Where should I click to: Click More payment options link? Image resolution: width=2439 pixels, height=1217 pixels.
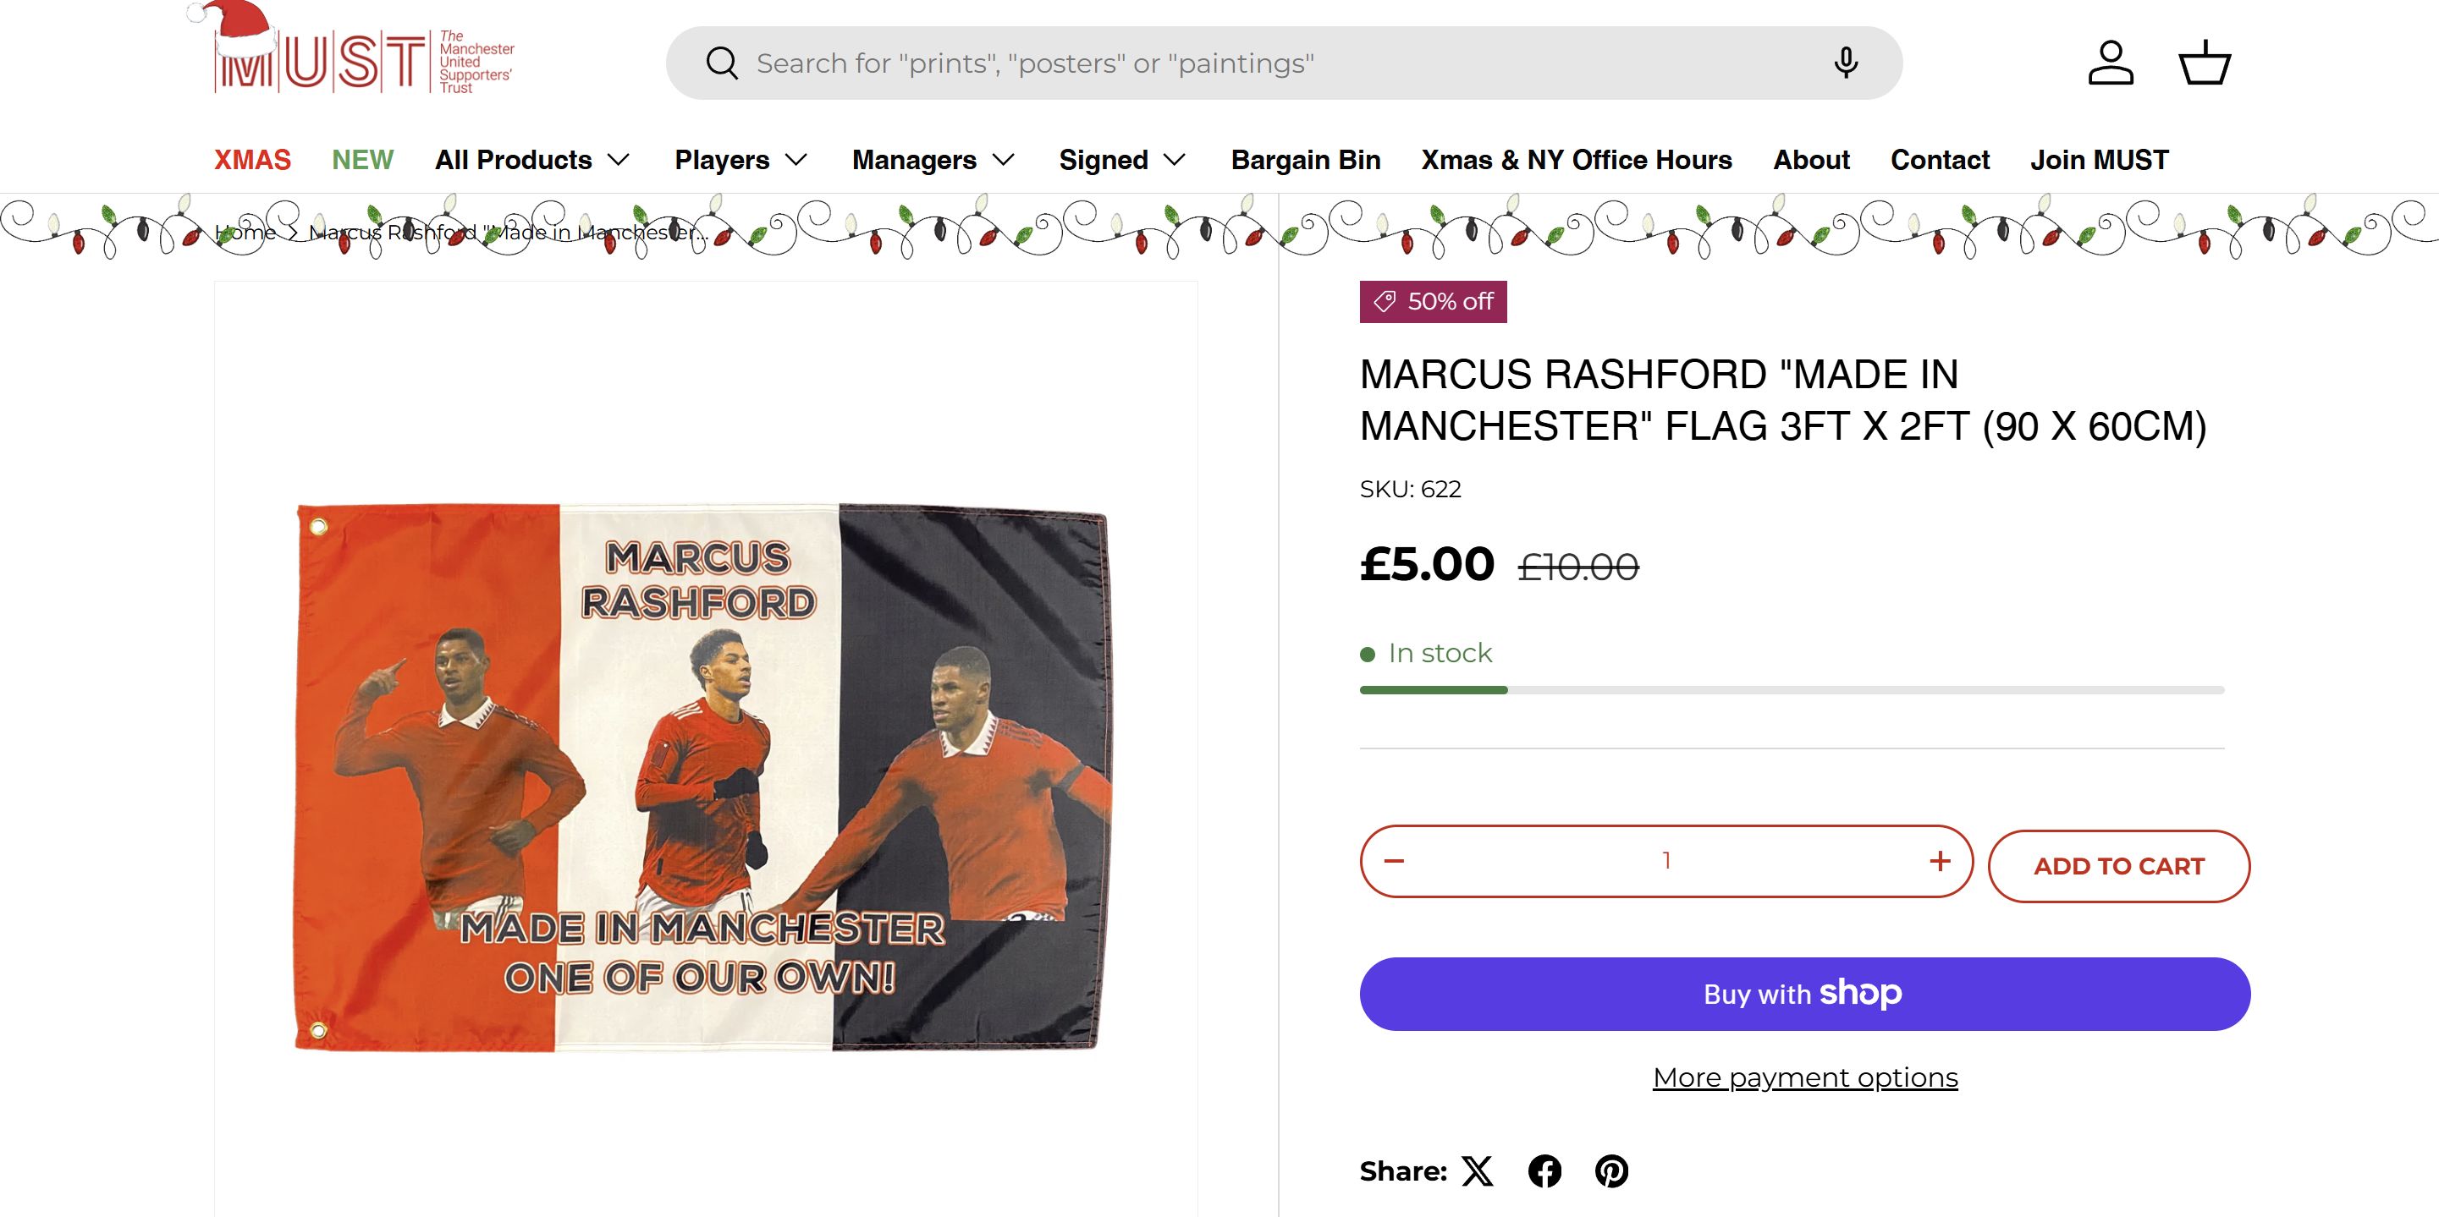click(x=1804, y=1078)
